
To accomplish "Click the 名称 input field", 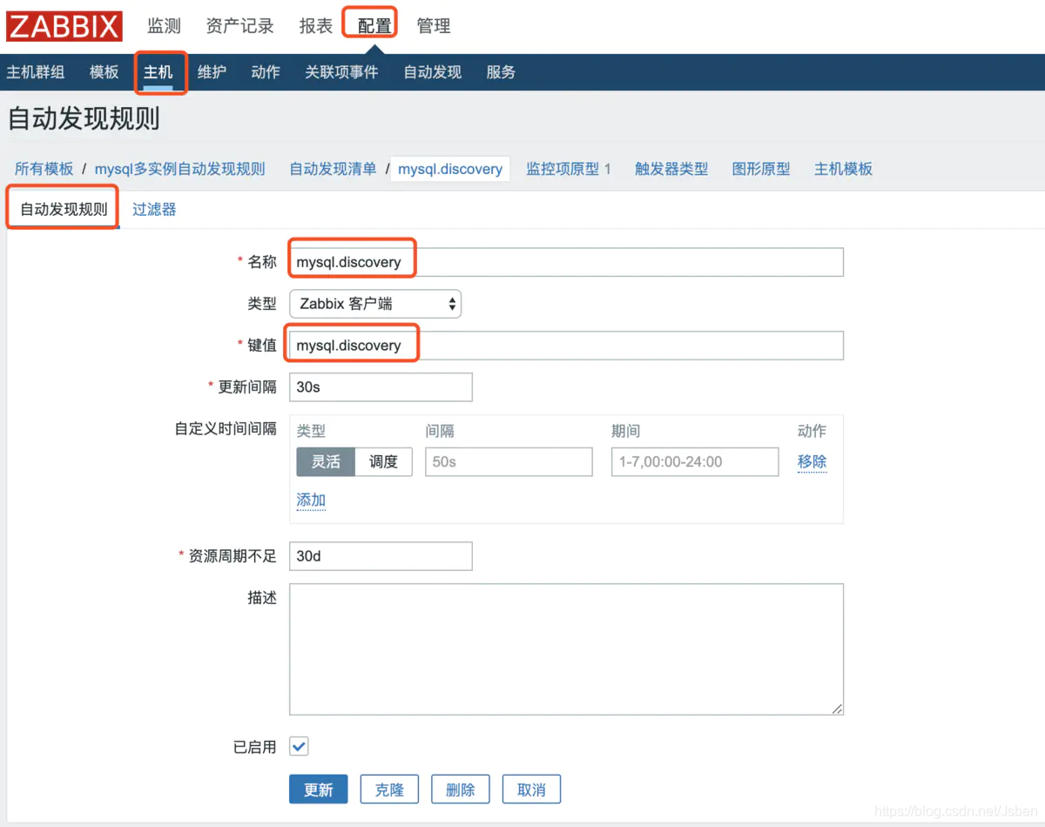I will click(566, 262).
